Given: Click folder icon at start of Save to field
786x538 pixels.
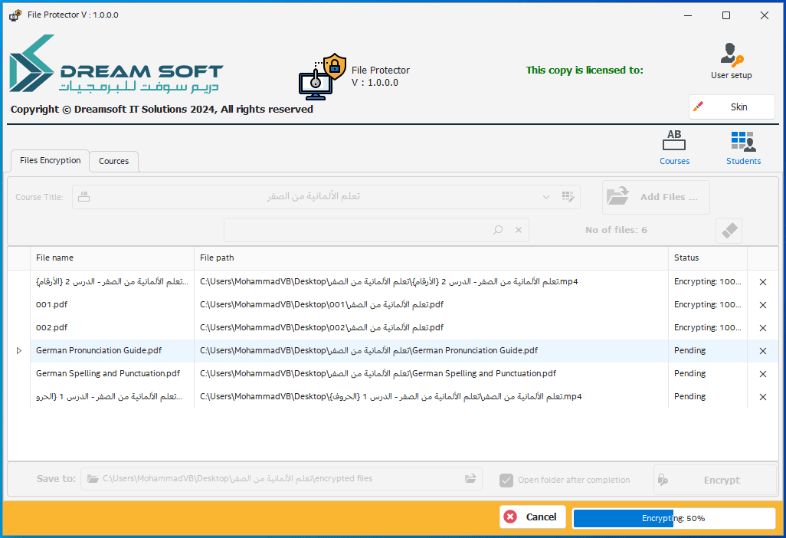Looking at the screenshot, I should [93, 479].
